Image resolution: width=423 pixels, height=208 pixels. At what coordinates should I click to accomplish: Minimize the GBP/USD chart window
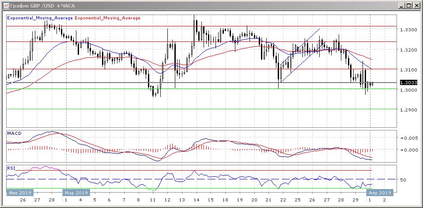(401, 6)
